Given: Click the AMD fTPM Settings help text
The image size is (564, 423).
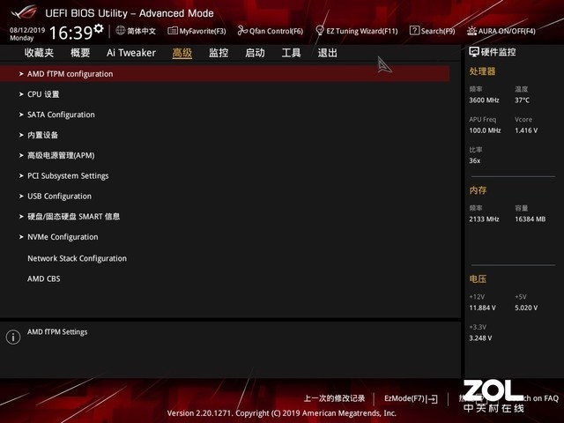Looking at the screenshot, I should (57, 332).
